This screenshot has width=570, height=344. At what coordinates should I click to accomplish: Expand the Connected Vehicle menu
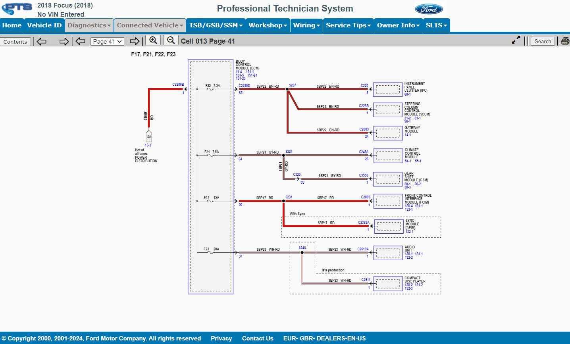[x=150, y=25]
